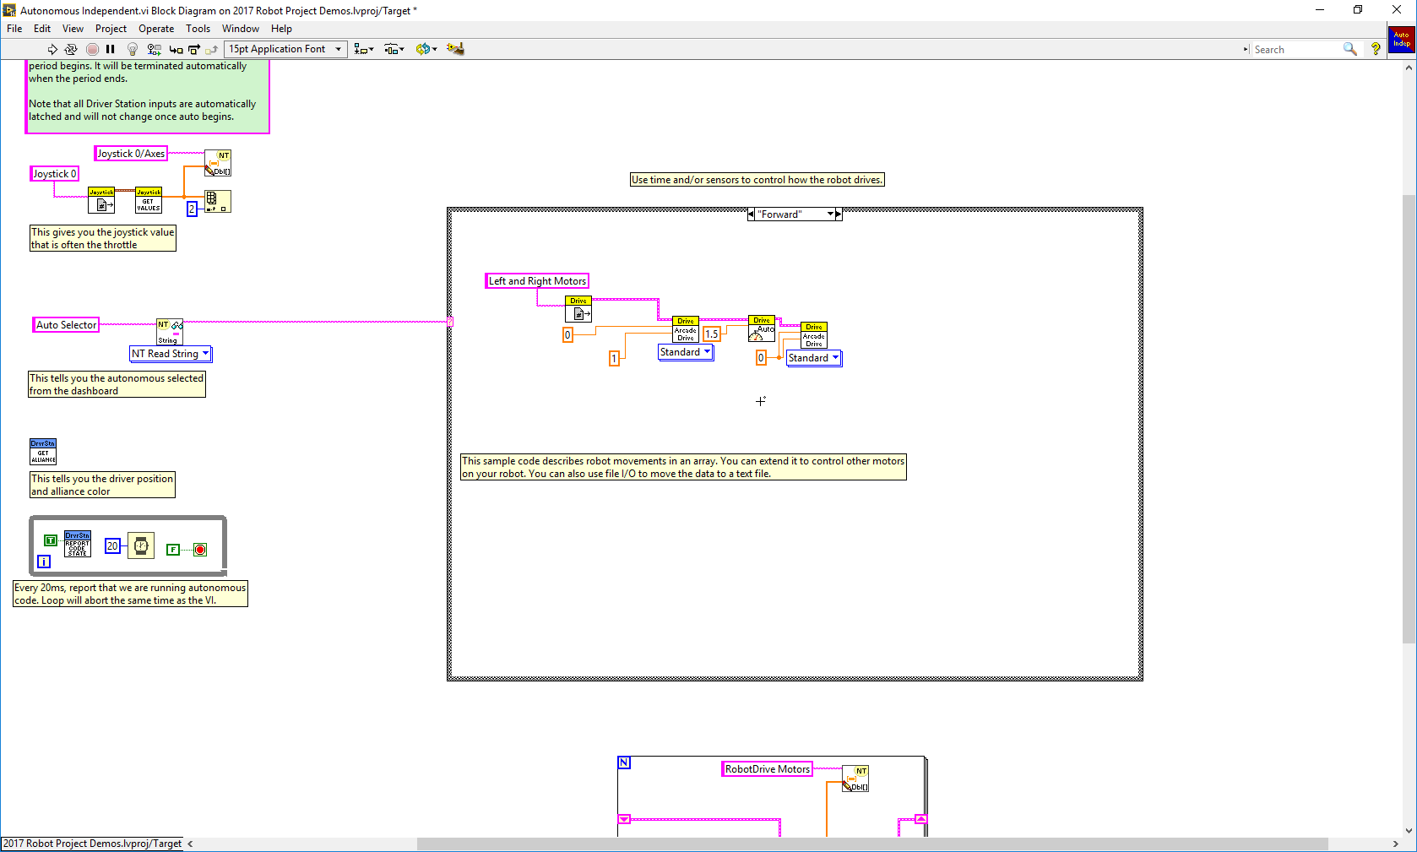Open the Edit menu
This screenshot has width=1417, height=852.
pos(42,29)
